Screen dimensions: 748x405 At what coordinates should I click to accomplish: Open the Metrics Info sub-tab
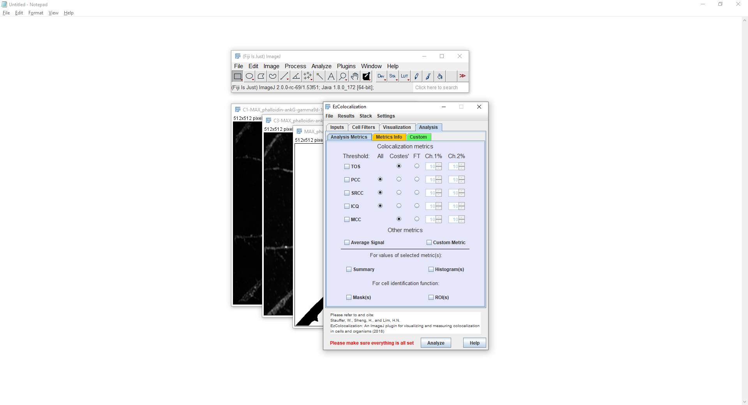click(389, 137)
